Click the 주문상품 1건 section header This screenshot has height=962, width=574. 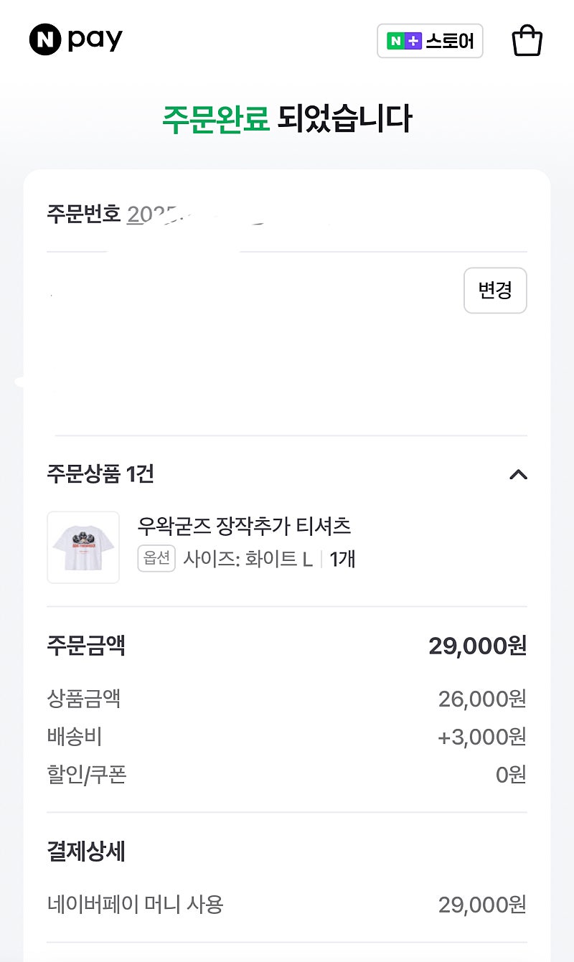pos(100,474)
